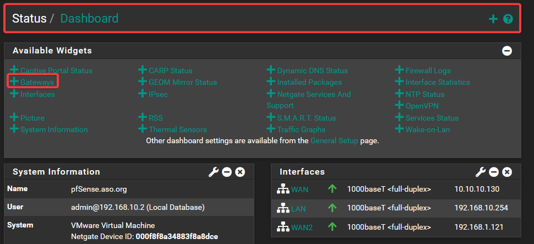The image size is (534, 244).
Task: Collapse the Available Widgets panel
Action: point(507,51)
